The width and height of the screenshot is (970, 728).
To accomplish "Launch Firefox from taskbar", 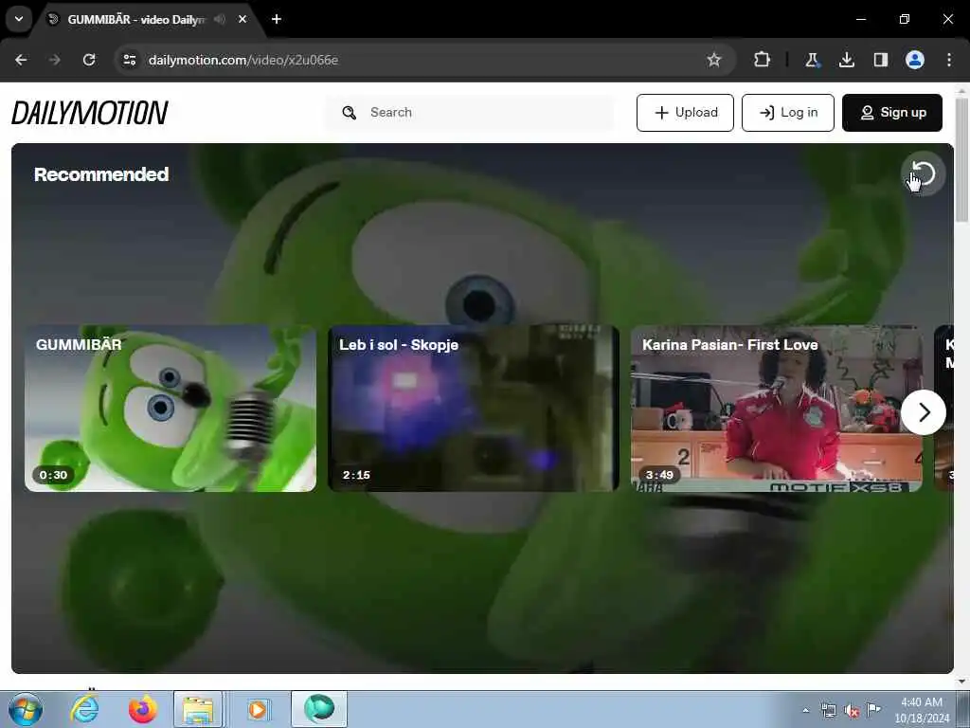I will point(142,709).
